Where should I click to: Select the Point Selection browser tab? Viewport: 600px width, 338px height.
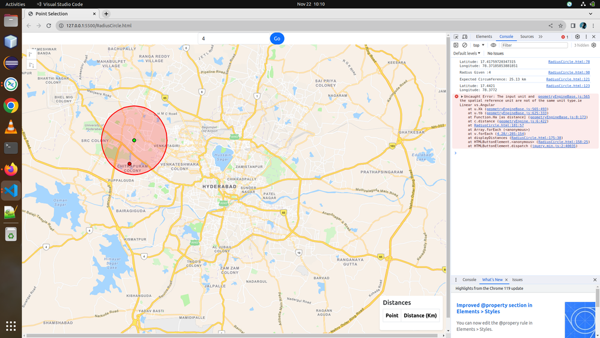click(61, 14)
